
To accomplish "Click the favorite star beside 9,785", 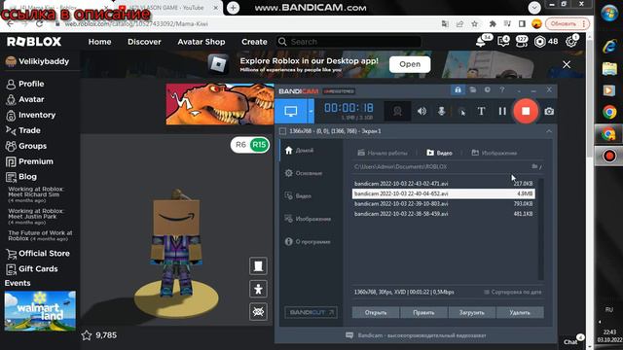I will click(87, 335).
